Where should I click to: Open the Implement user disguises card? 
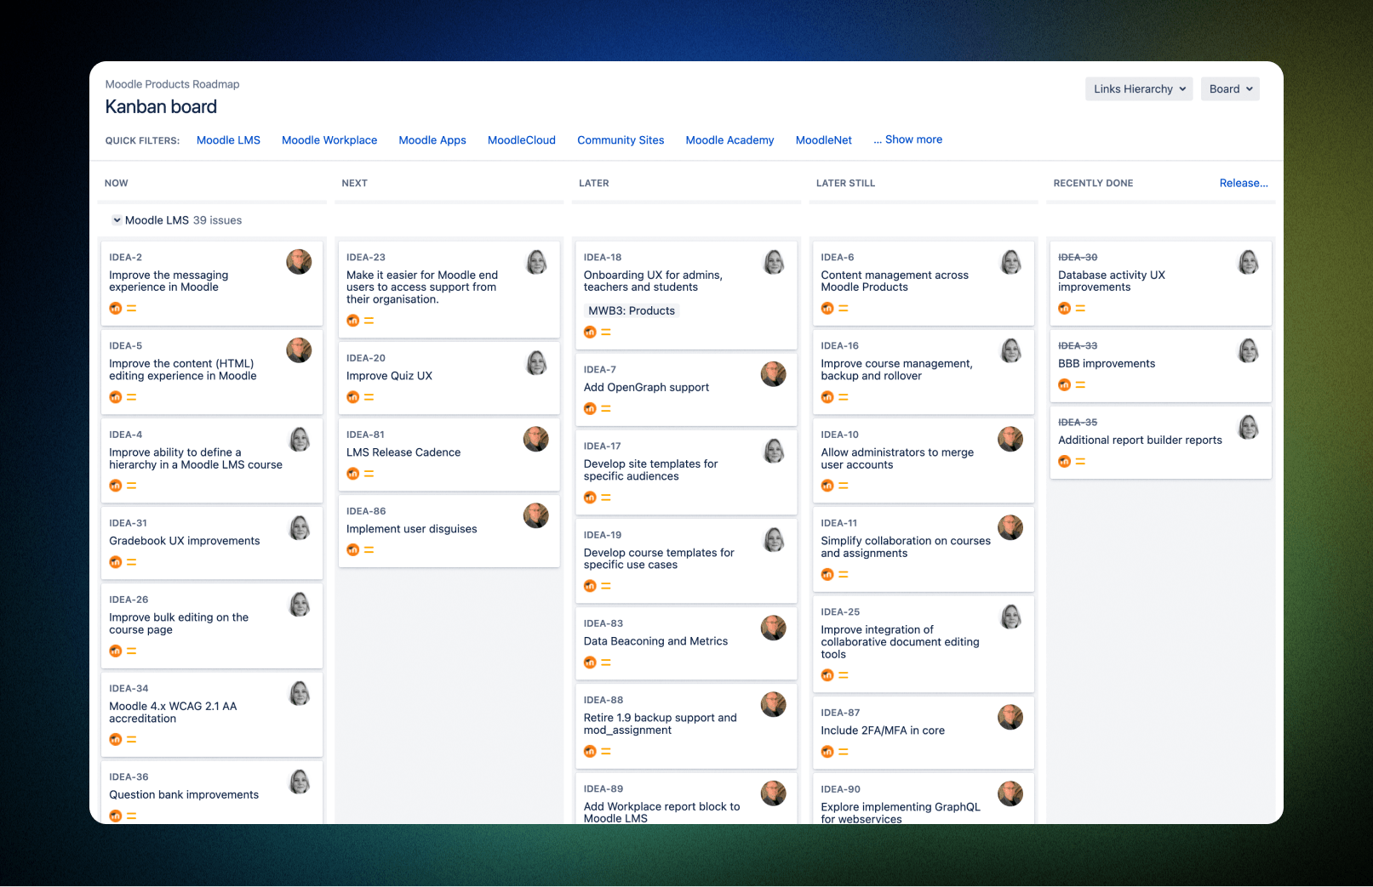click(449, 532)
